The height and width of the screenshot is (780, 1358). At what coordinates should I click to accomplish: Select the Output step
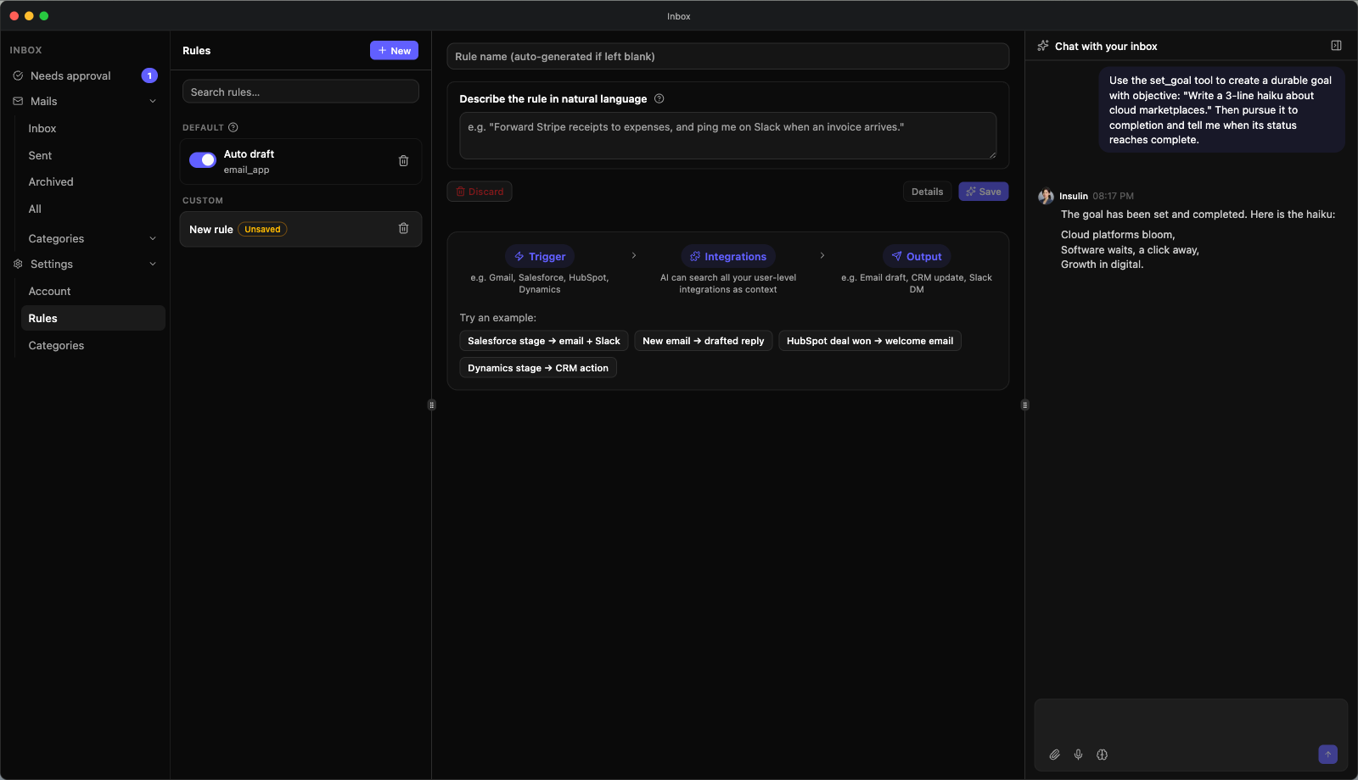[x=917, y=256]
